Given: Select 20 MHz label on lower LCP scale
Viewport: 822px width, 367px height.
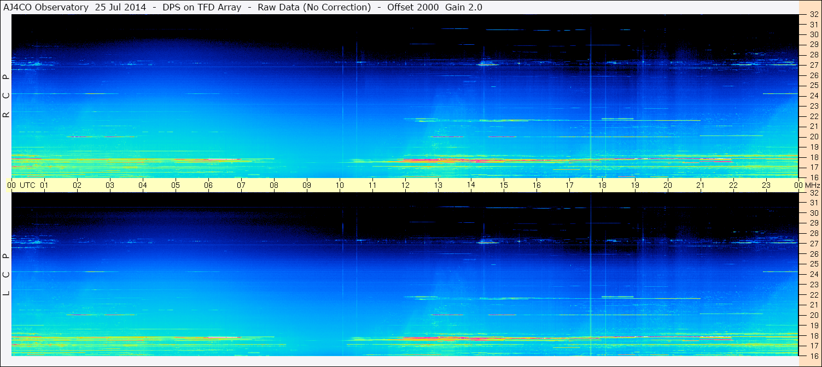Looking at the screenshot, I should pyautogui.click(x=813, y=315).
